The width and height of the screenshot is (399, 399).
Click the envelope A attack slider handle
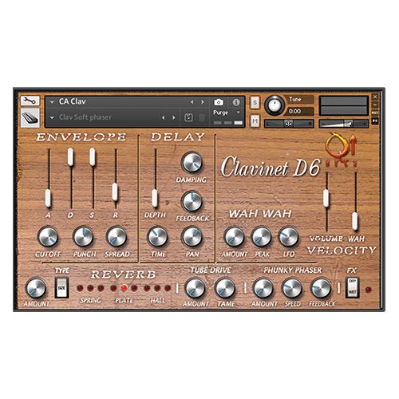tap(48, 198)
